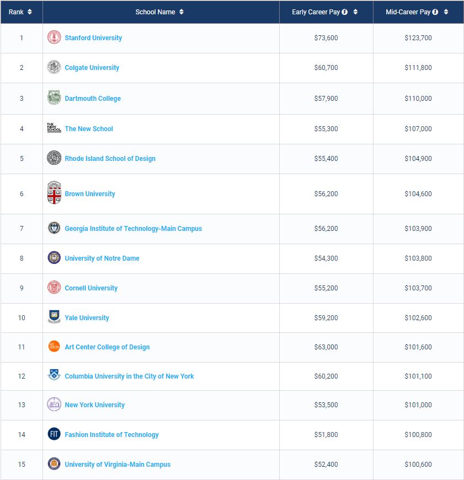
Task: Select Columbia's early career pay $60,200
Action: click(326, 376)
